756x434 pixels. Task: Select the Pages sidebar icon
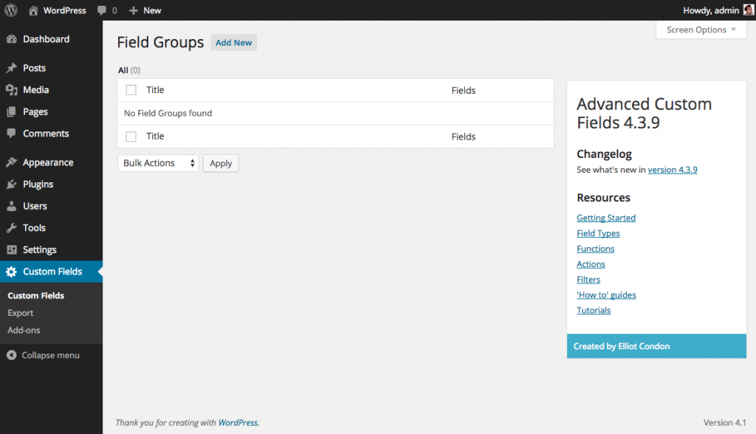pos(13,111)
